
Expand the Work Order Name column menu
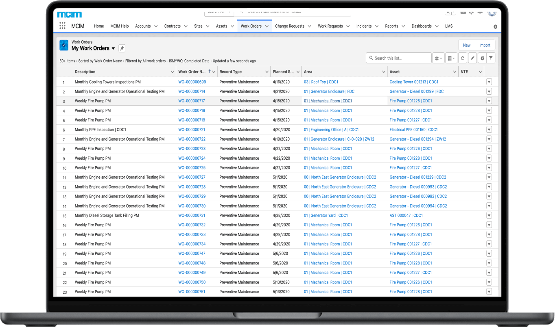point(214,72)
